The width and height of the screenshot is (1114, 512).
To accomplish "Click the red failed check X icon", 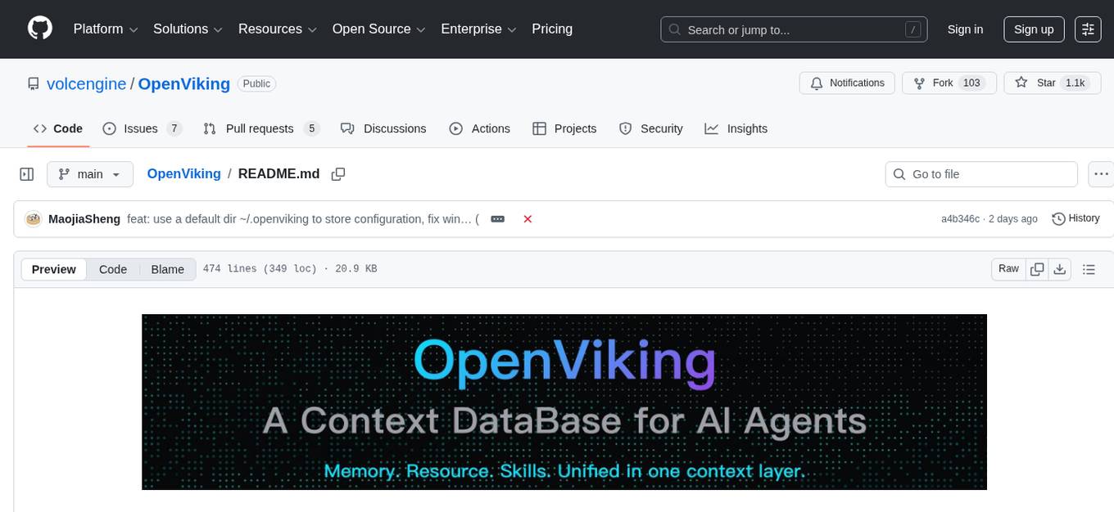I will pyautogui.click(x=528, y=218).
